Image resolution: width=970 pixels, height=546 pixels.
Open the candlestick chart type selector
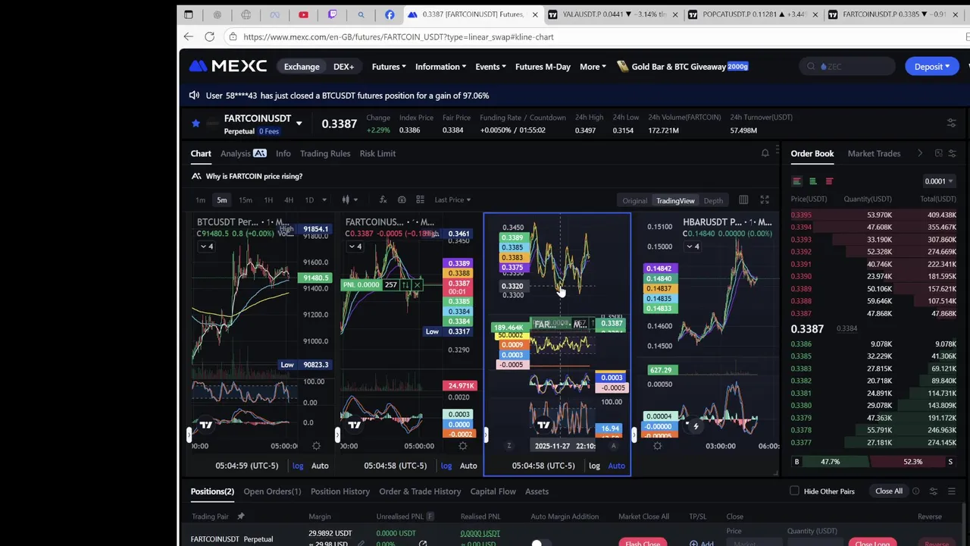(349, 199)
